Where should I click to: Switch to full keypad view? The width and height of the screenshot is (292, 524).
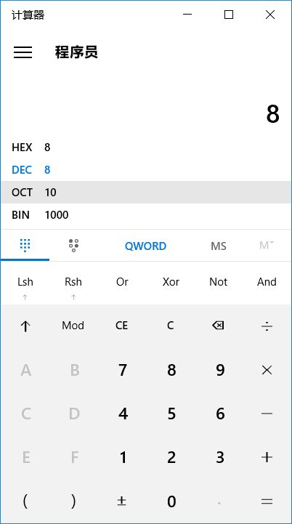25,246
